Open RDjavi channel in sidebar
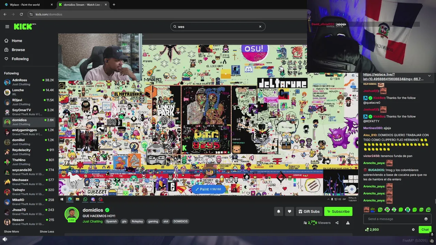Viewport: 436px width, 245px height. [29, 102]
